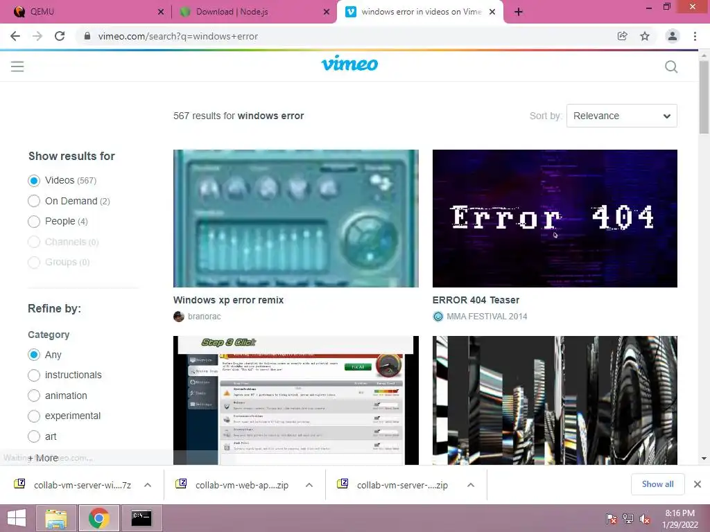This screenshot has width=710, height=532.
Task: Share this page via share icon
Action: click(x=622, y=36)
